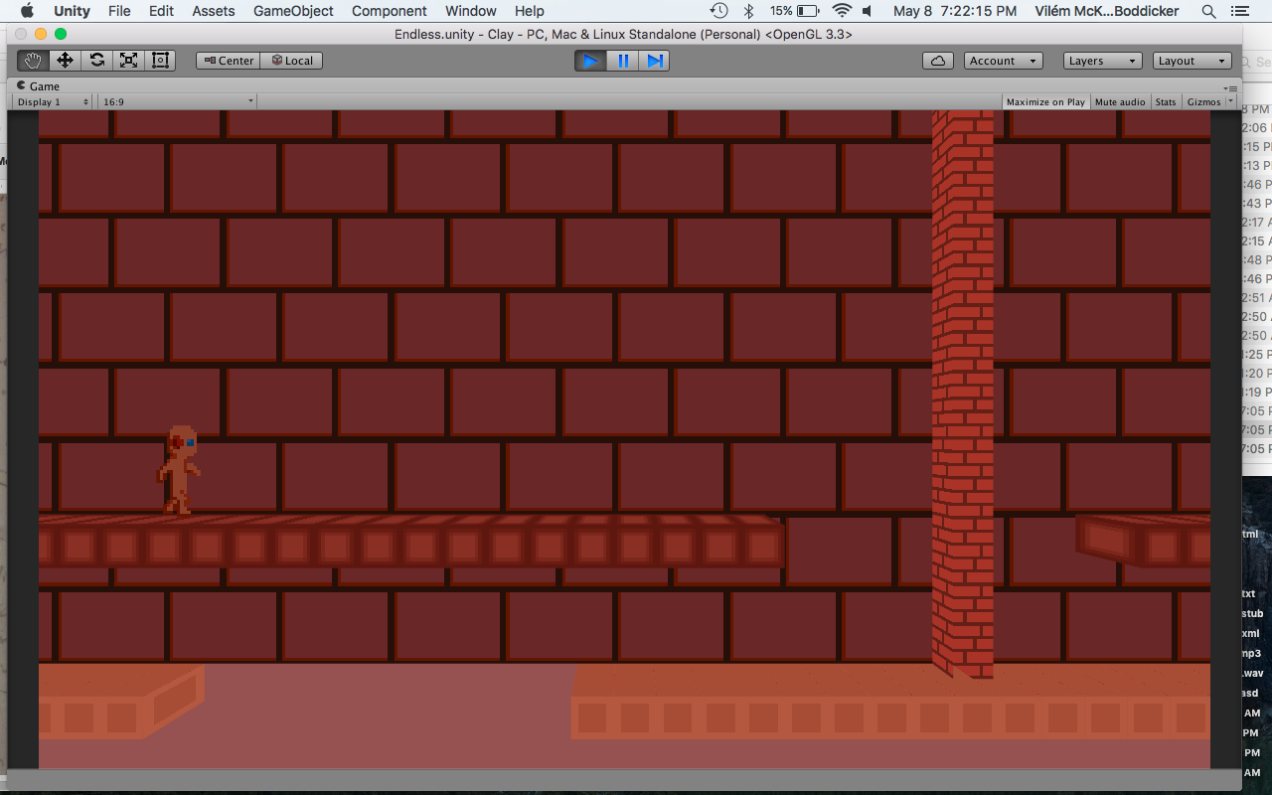Select the Game view tab
This screenshot has width=1272, height=795.
[38, 86]
